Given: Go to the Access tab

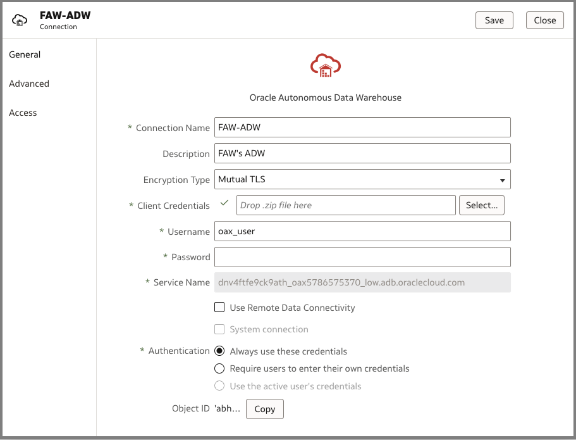Looking at the screenshot, I should 23,113.
